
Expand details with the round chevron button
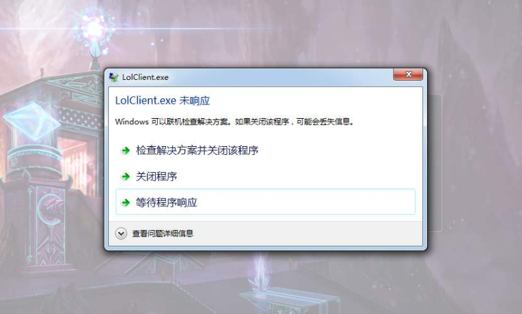tap(121, 233)
